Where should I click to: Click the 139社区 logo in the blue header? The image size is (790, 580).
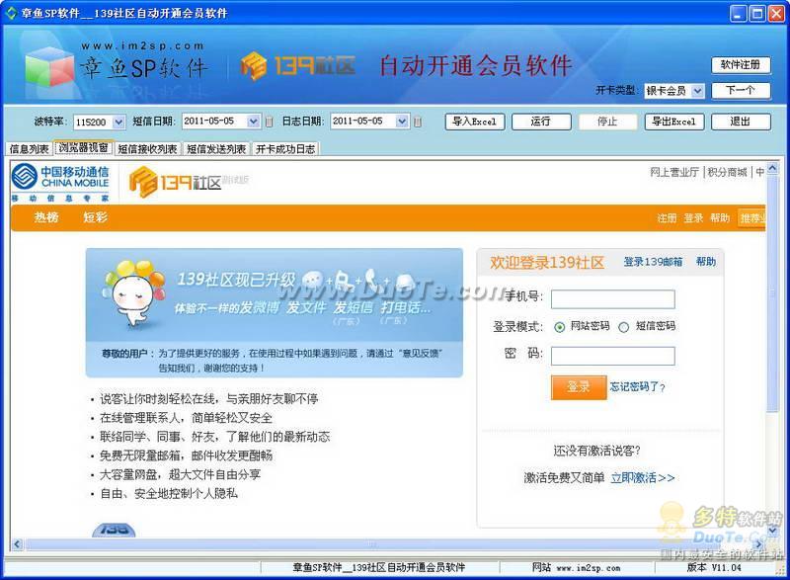point(298,66)
